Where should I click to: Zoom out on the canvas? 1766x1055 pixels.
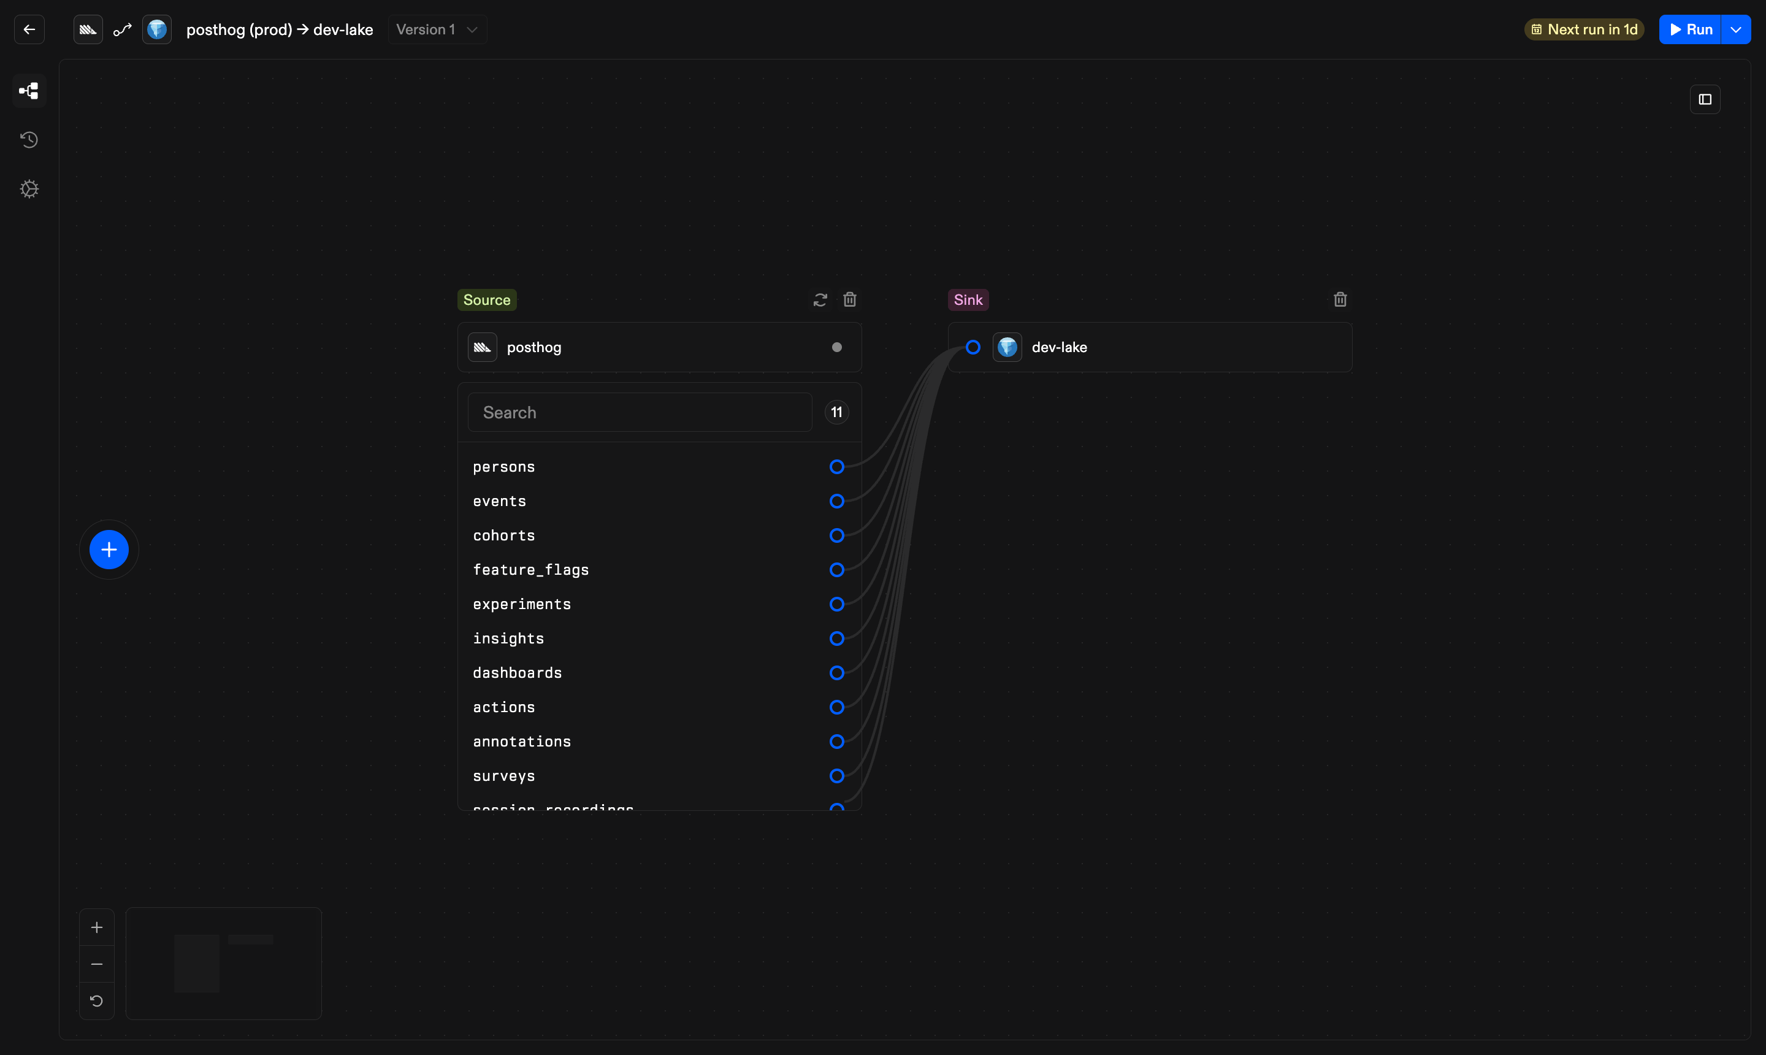(97, 964)
